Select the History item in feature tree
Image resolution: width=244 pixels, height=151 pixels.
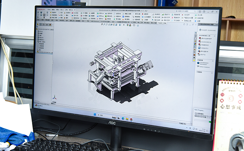40,31
